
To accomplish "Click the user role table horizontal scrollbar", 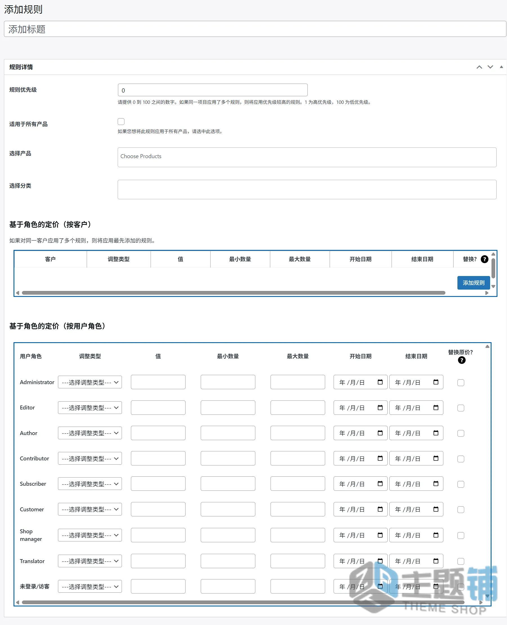I will (x=243, y=602).
